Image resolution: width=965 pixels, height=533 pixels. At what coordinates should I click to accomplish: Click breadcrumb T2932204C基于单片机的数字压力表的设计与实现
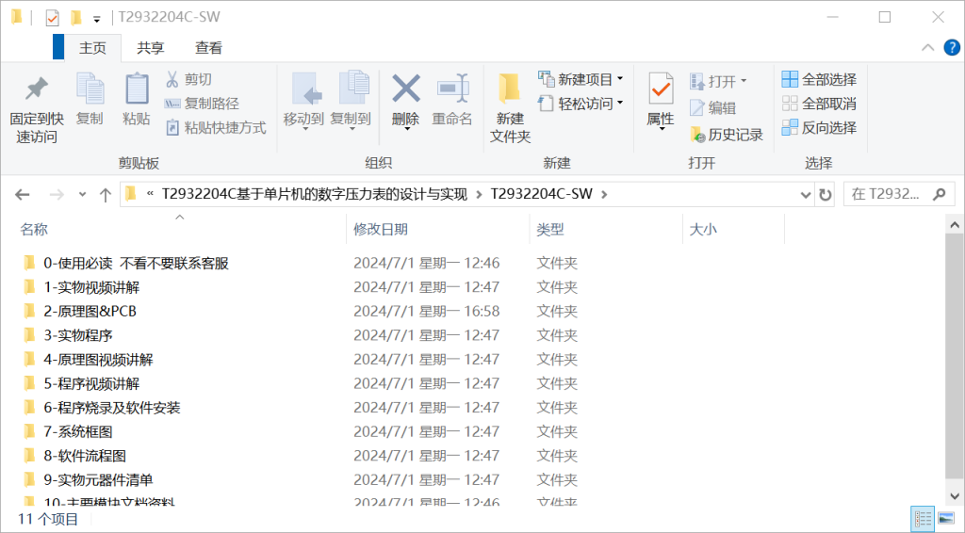point(315,194)
